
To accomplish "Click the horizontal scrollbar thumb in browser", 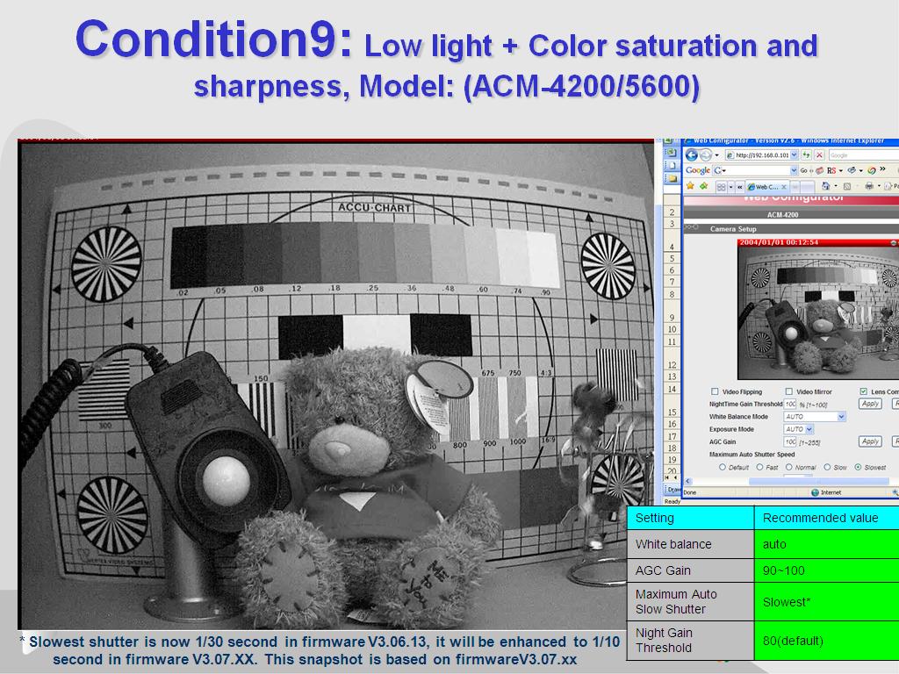I will pyautogui.click(x=819, y=481).
